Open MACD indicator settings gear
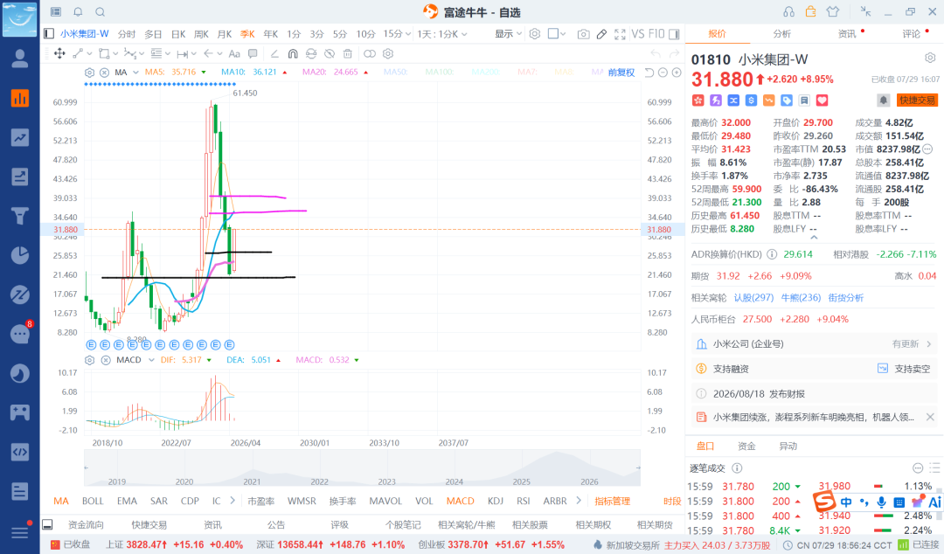944x554 pixels. point(89,360)
